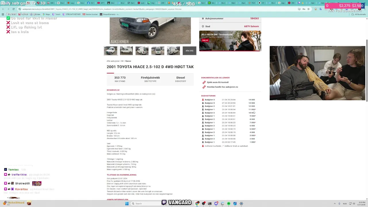Click the '353 773 KM STAND' value

(x=120, y=79)
